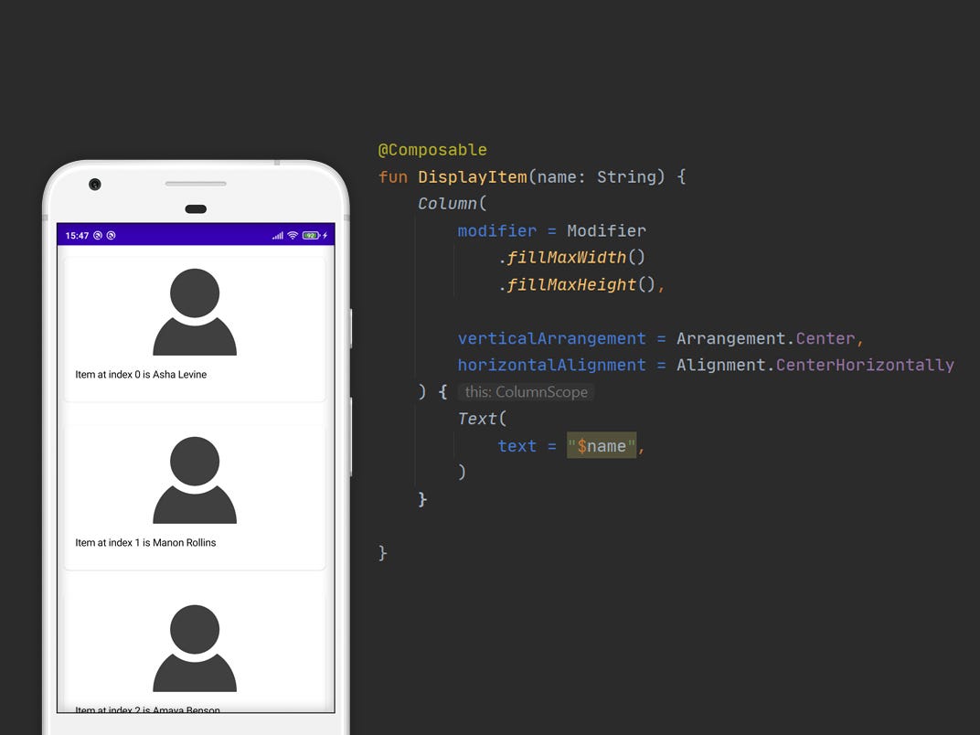980x735 pixels.
Task: Tap the cellular signal strength icon
Action: click(276, 235)
